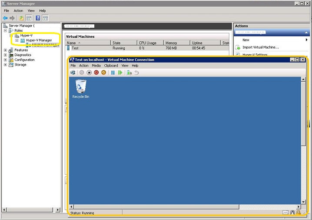Click Import Virtual Machine in Actions pane

coord(260,47)
